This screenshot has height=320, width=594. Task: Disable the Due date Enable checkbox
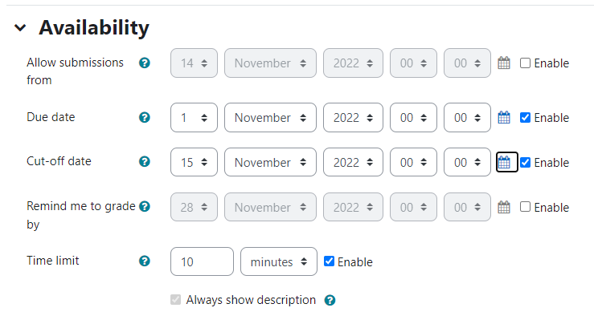coord(525,118)
